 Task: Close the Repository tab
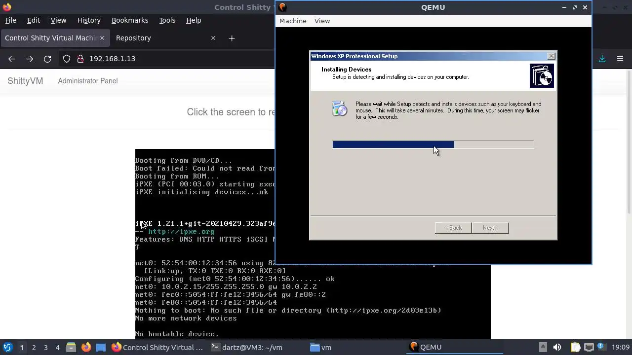[x=213, y=38]
